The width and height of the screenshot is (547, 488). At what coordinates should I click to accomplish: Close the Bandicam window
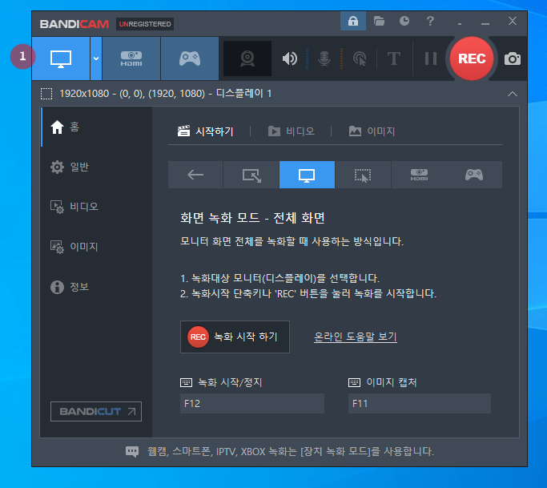[x=512, y=21]
